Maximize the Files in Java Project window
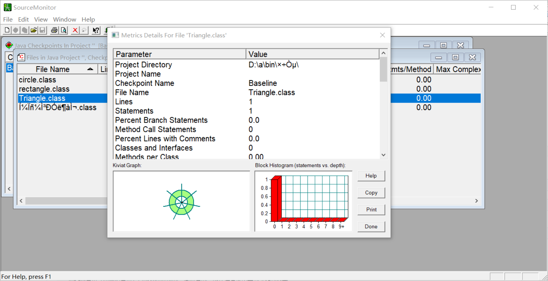Screen dimensions: 548x281 click(x=455, y=57)
